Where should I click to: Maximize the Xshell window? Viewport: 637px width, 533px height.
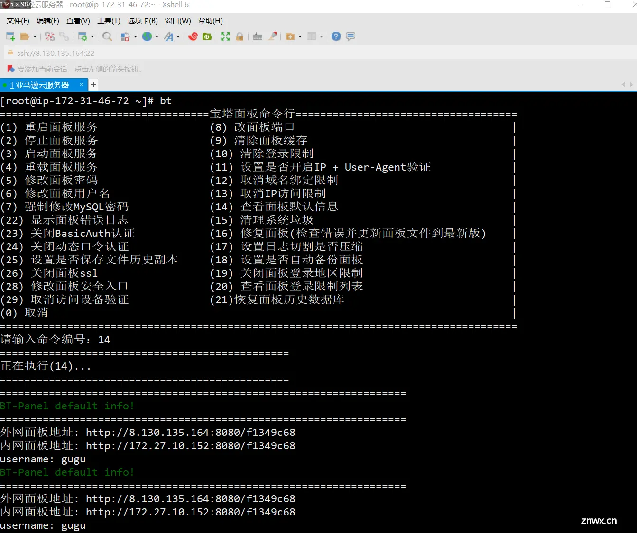[x=608, y=5]
